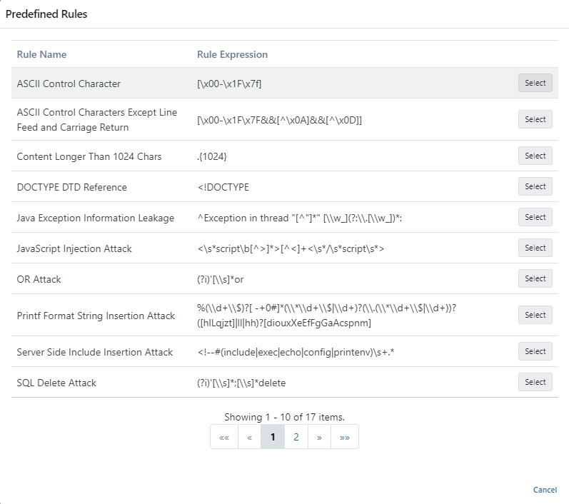Select the JavaScript Injection Attack rule

tap(535, 248)
